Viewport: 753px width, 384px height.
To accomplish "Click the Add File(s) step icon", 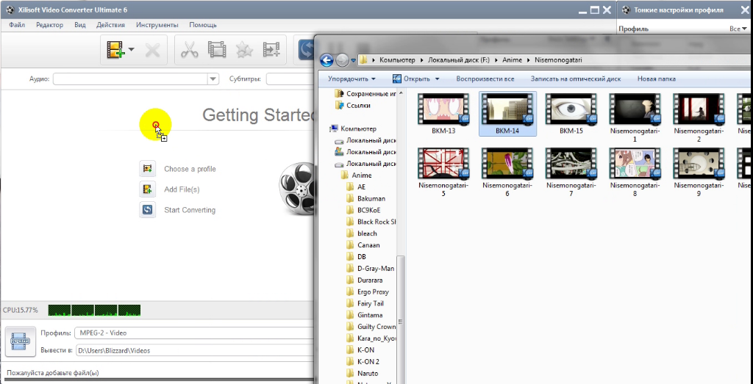I will tap(147, 189).
